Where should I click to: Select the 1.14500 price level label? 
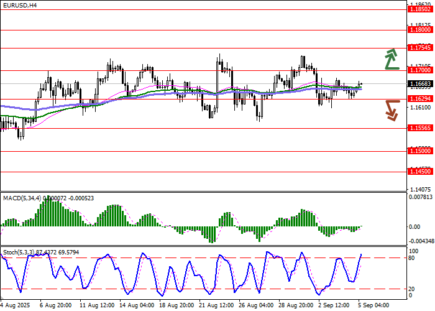click(417, 171)
